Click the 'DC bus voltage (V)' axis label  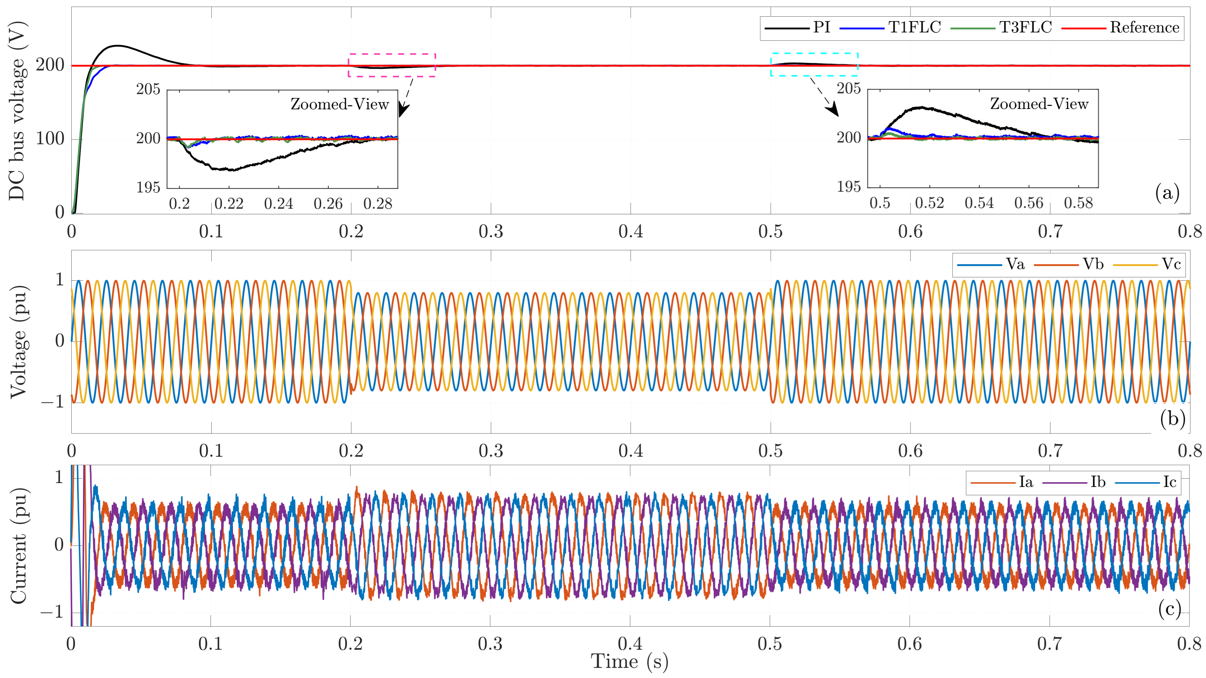coord(18,111)
